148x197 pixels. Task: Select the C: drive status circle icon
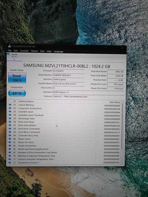[8, 54]
